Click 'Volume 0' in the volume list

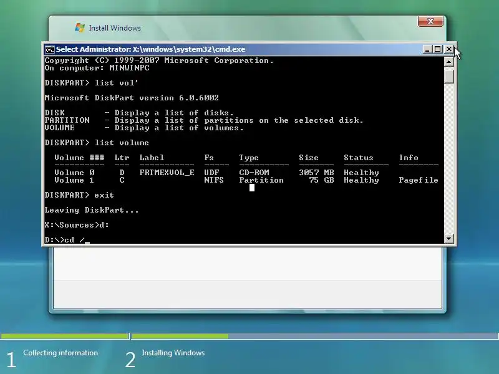click(x=74, y=173)
